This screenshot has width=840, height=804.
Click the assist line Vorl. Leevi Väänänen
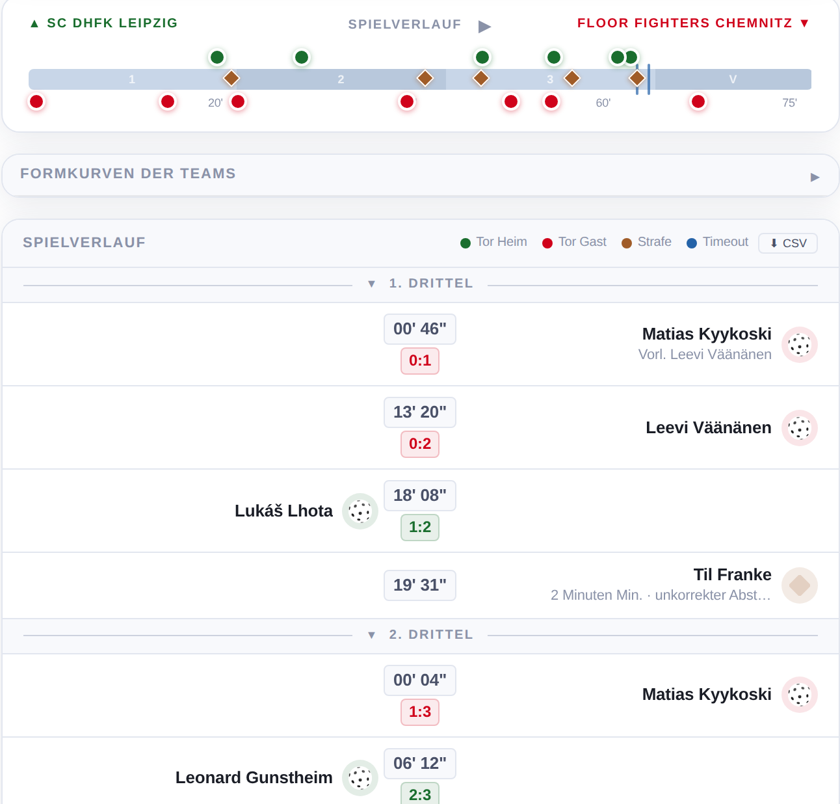pyautogui.click(x=705, y=355)
